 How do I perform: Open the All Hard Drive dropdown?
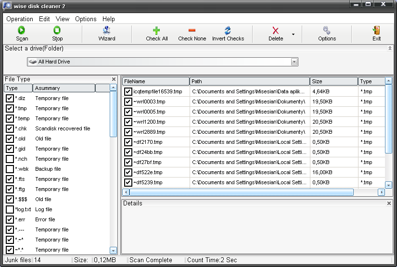(x=294, y=62)
